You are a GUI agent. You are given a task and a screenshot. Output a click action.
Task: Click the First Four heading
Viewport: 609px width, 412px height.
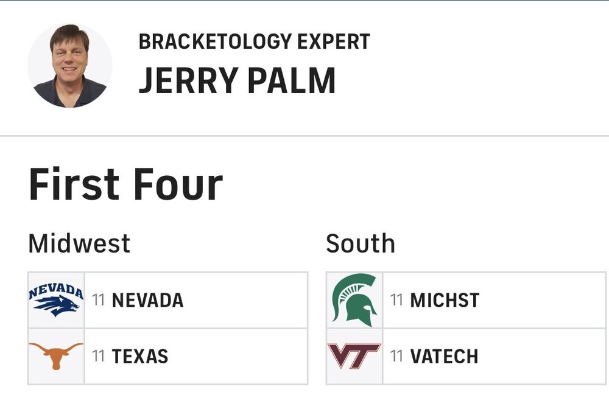(x=125, y=184)
